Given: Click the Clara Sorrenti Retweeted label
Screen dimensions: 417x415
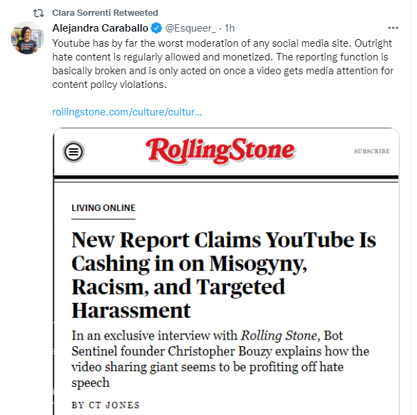Looking at the screenshot, I should coord(105,13).
